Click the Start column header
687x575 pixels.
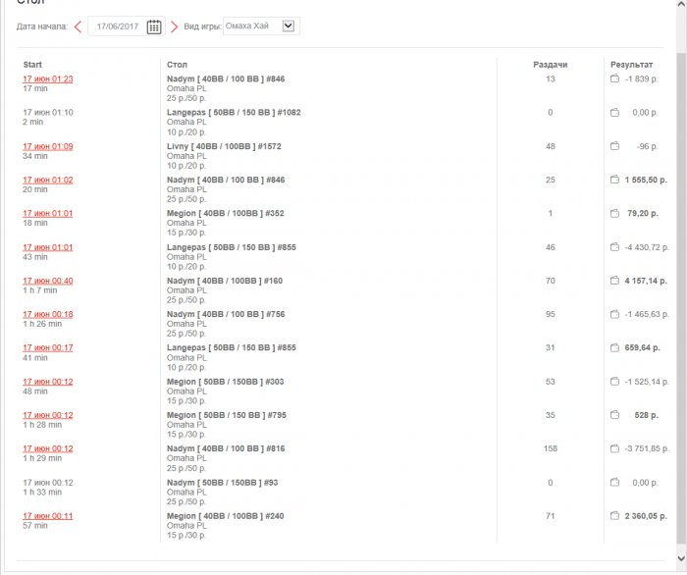tap(32, 64)
